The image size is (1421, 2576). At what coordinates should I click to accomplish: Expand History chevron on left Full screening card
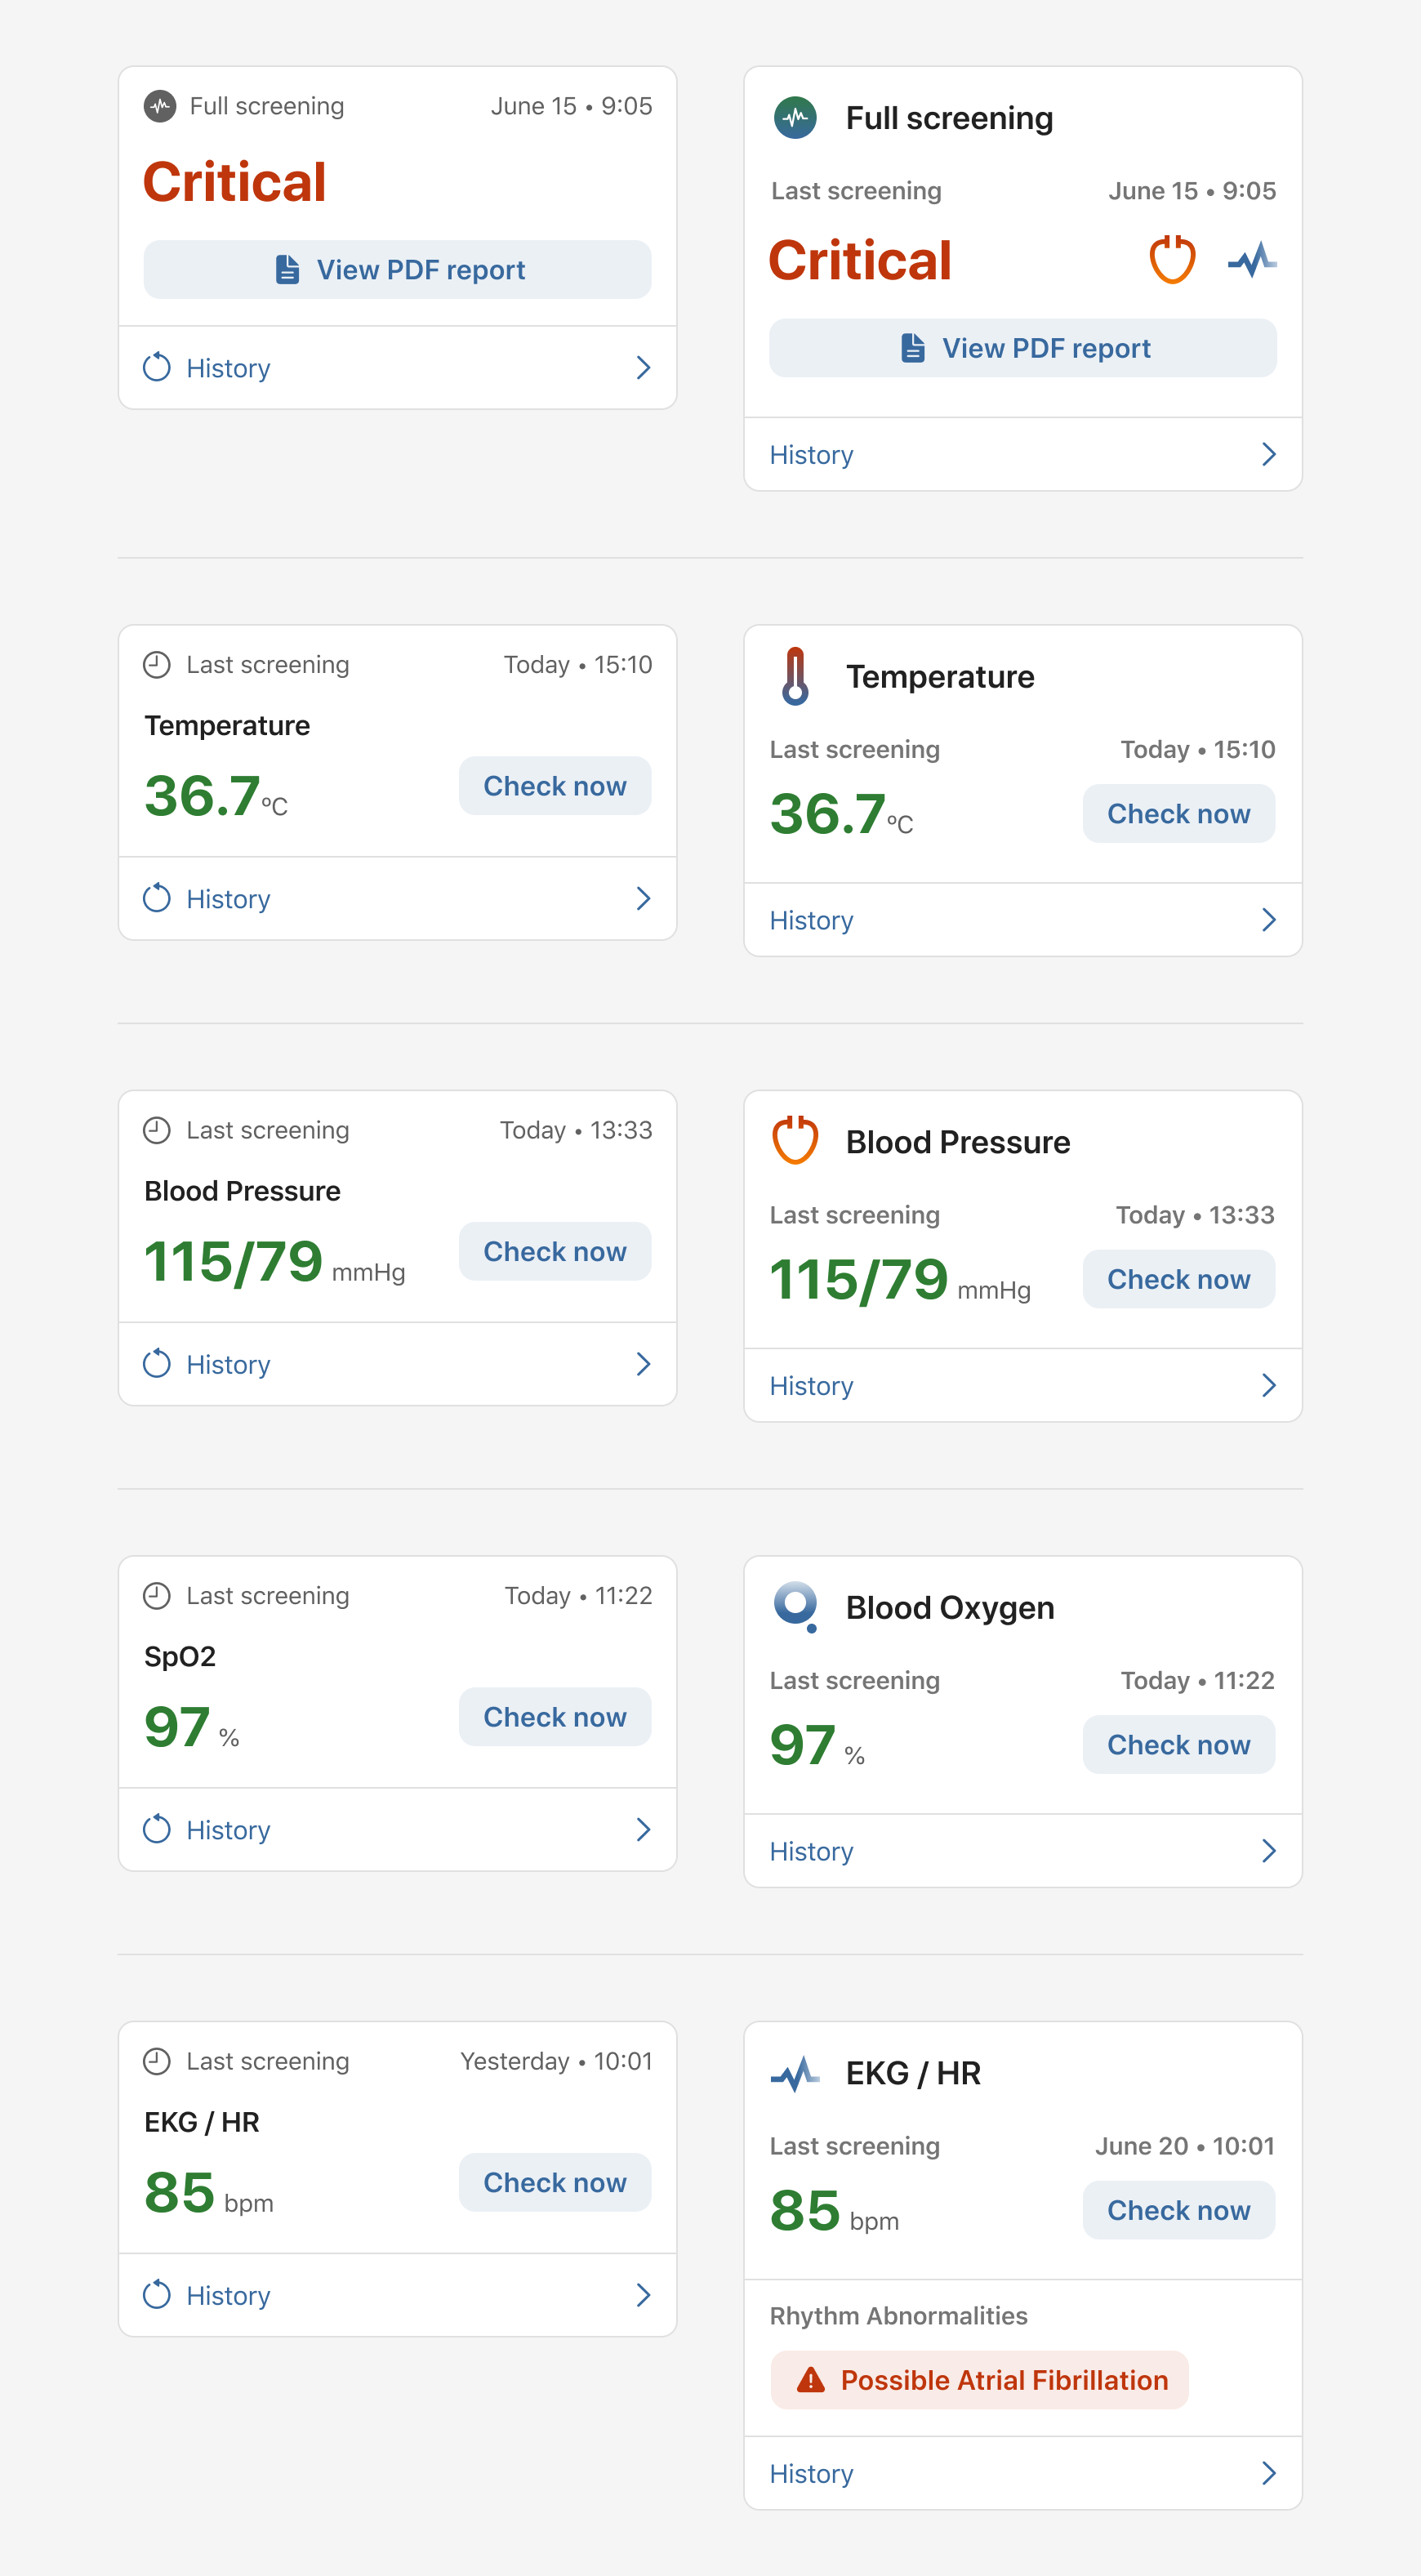click(x=643, y=368)
